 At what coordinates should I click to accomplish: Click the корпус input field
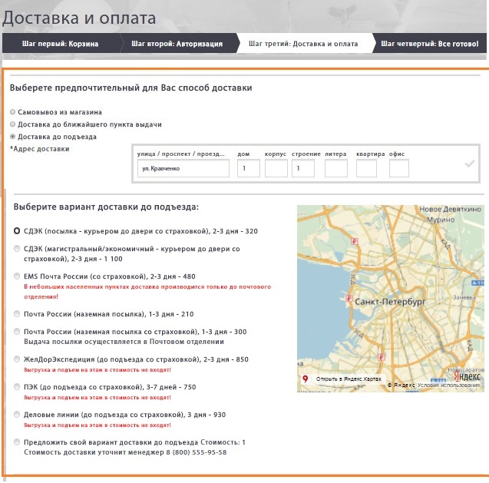coord(276,168)
